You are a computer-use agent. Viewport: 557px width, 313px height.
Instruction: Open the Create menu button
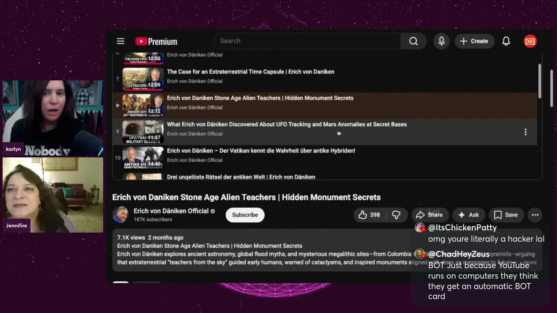pyautogui.click(x=474, y=41)
